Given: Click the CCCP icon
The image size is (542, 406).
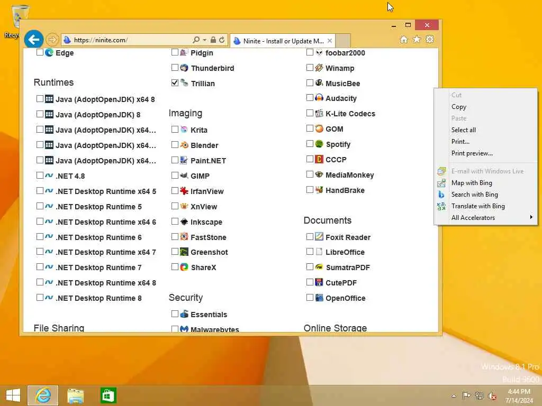Looking at the screenshot, I should click(319, 159).
